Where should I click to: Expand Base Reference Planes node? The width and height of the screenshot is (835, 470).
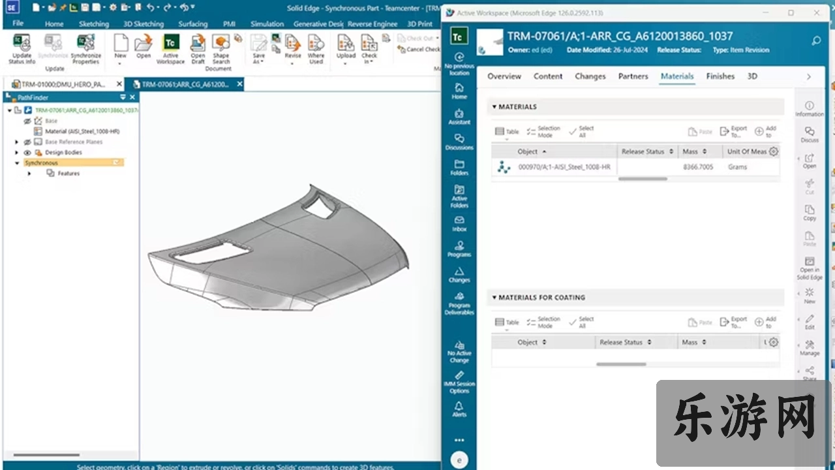pyautogui.click(x=17, y=142)
